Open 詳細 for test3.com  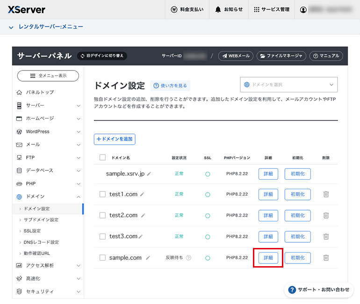tap(268, 237)
